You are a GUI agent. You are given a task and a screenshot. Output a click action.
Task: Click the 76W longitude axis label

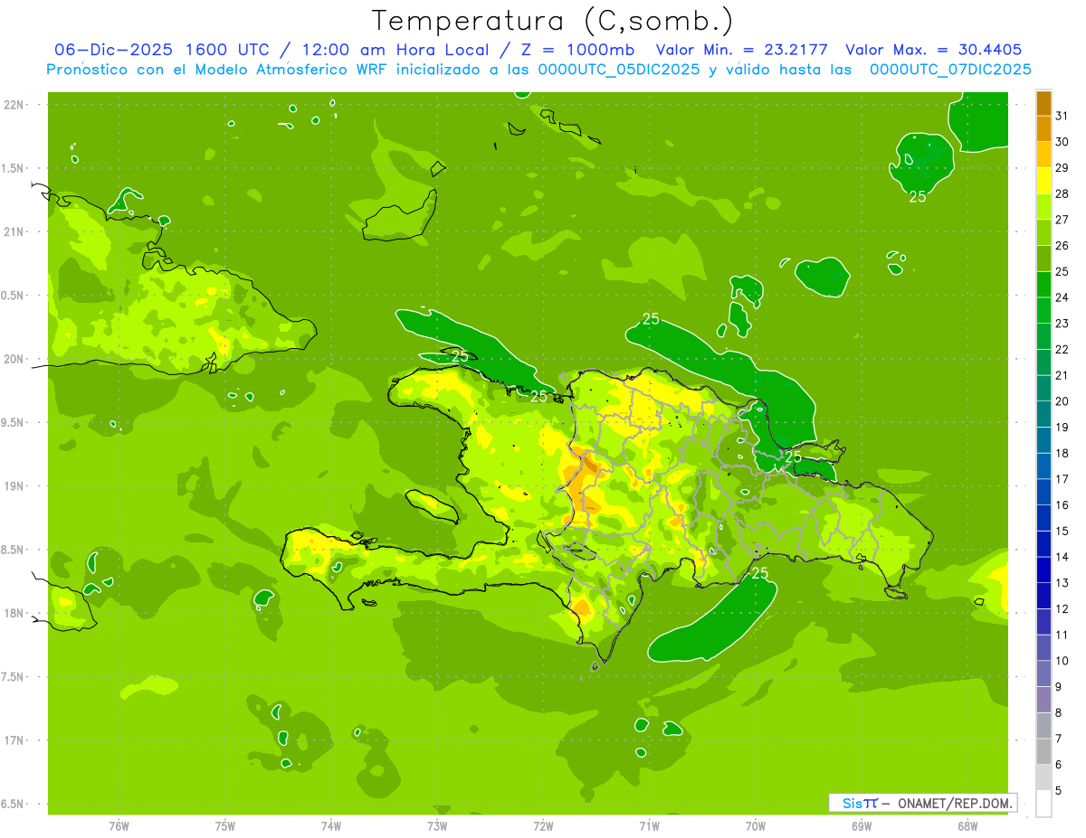pos(119,825)
